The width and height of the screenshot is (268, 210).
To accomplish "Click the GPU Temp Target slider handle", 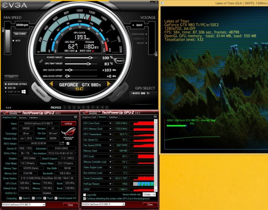I will click(x=88, y=64).
